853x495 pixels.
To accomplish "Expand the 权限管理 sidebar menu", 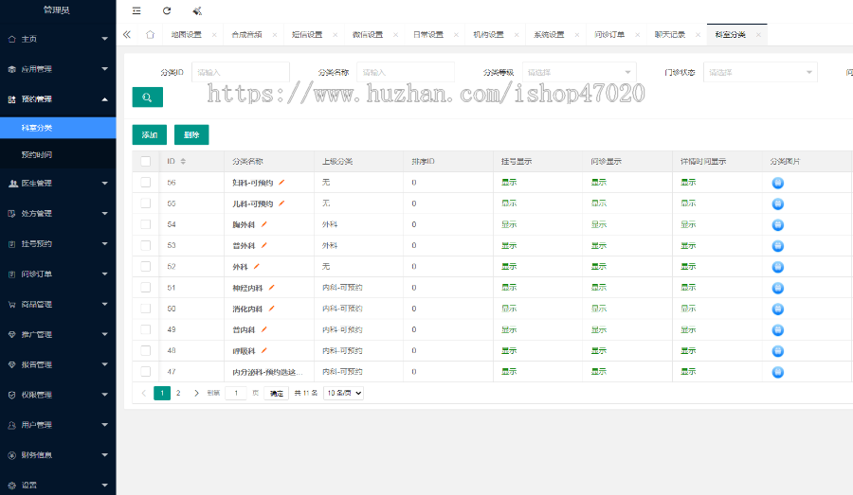I will [x=58, y=395].
